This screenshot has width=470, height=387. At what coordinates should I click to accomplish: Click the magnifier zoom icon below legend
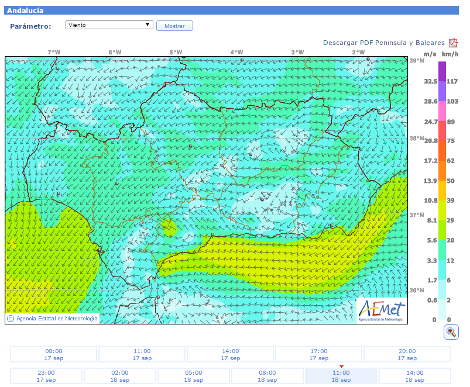pyautogui.click(x=451, y=331)
